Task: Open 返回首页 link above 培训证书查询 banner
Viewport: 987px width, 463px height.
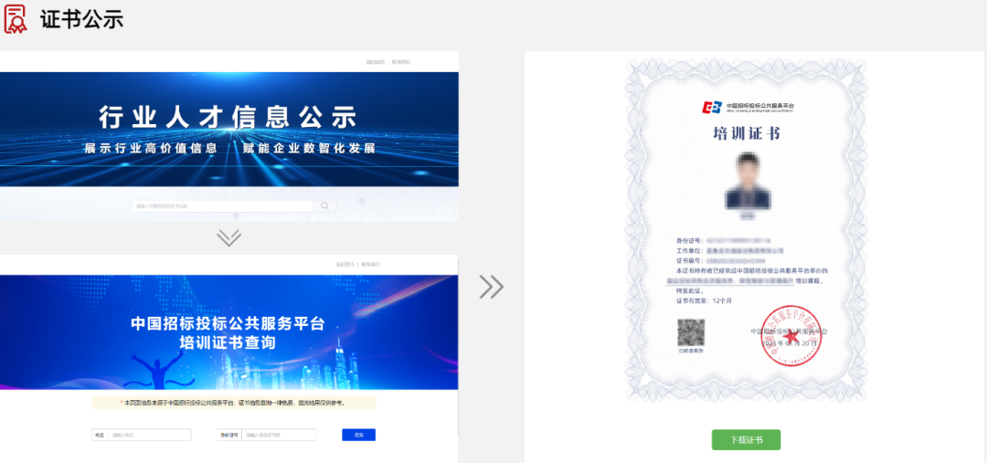Action: (345, 265)
